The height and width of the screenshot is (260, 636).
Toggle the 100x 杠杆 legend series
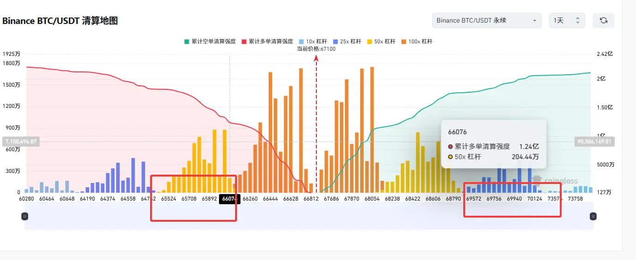point(416,41)
